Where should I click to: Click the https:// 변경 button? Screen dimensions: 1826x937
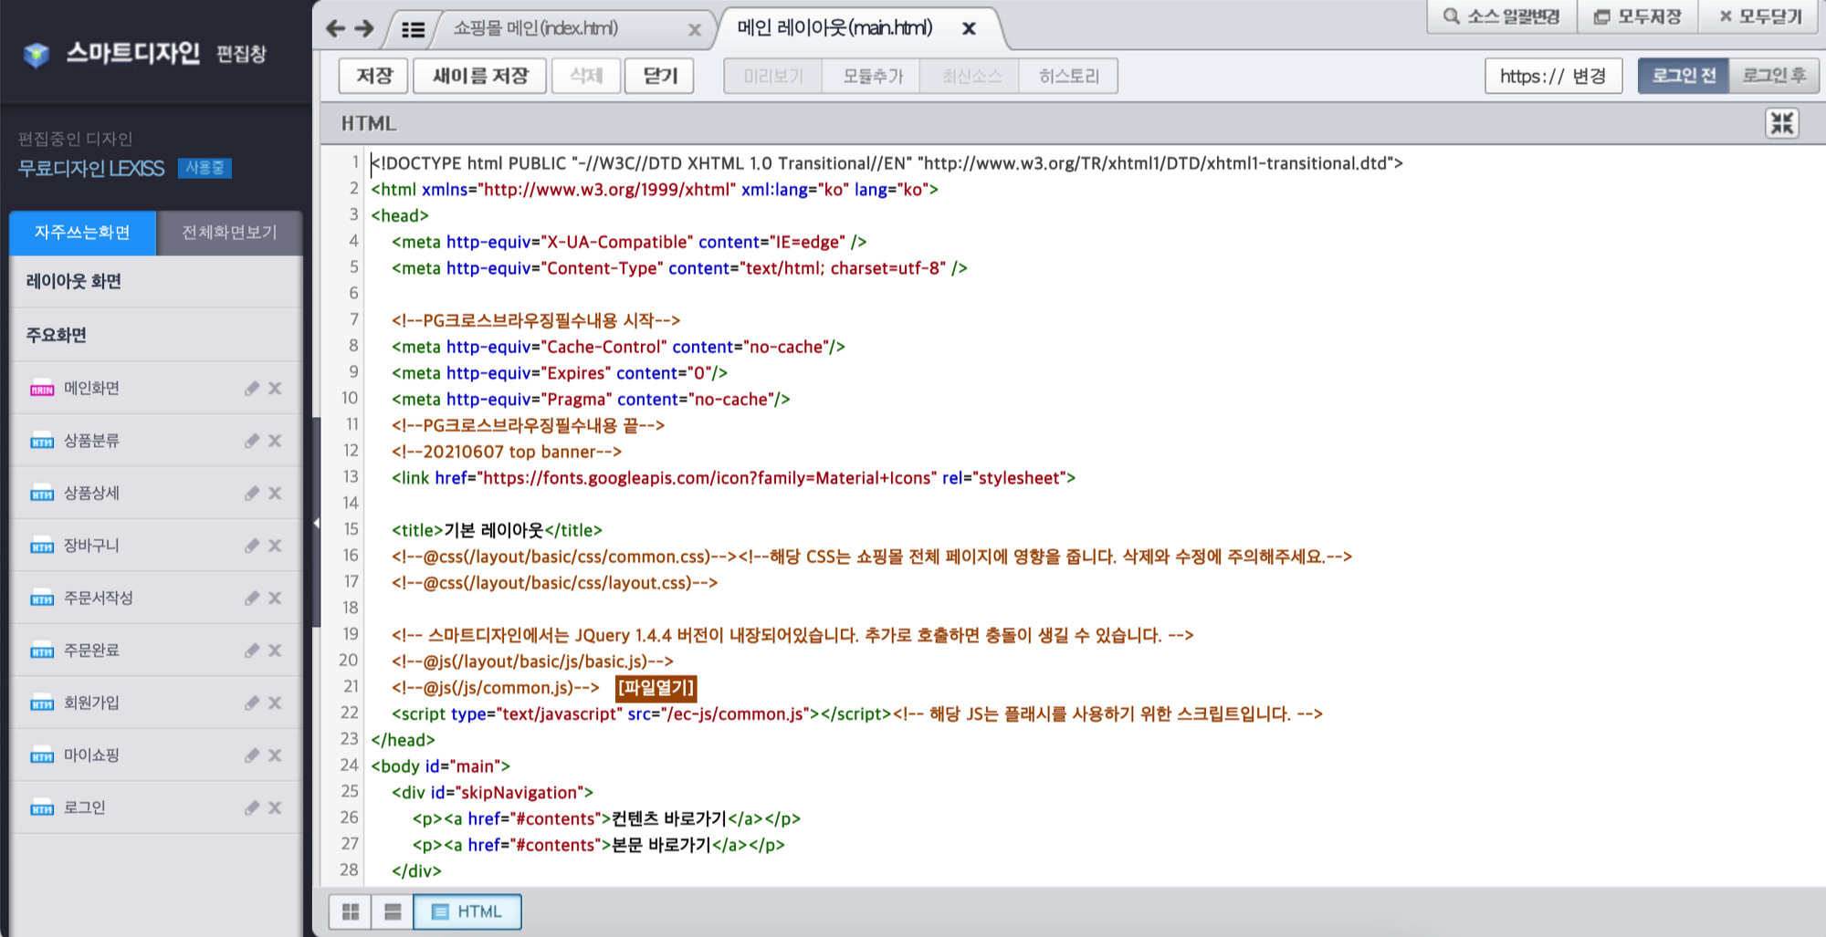point(1553,76)
